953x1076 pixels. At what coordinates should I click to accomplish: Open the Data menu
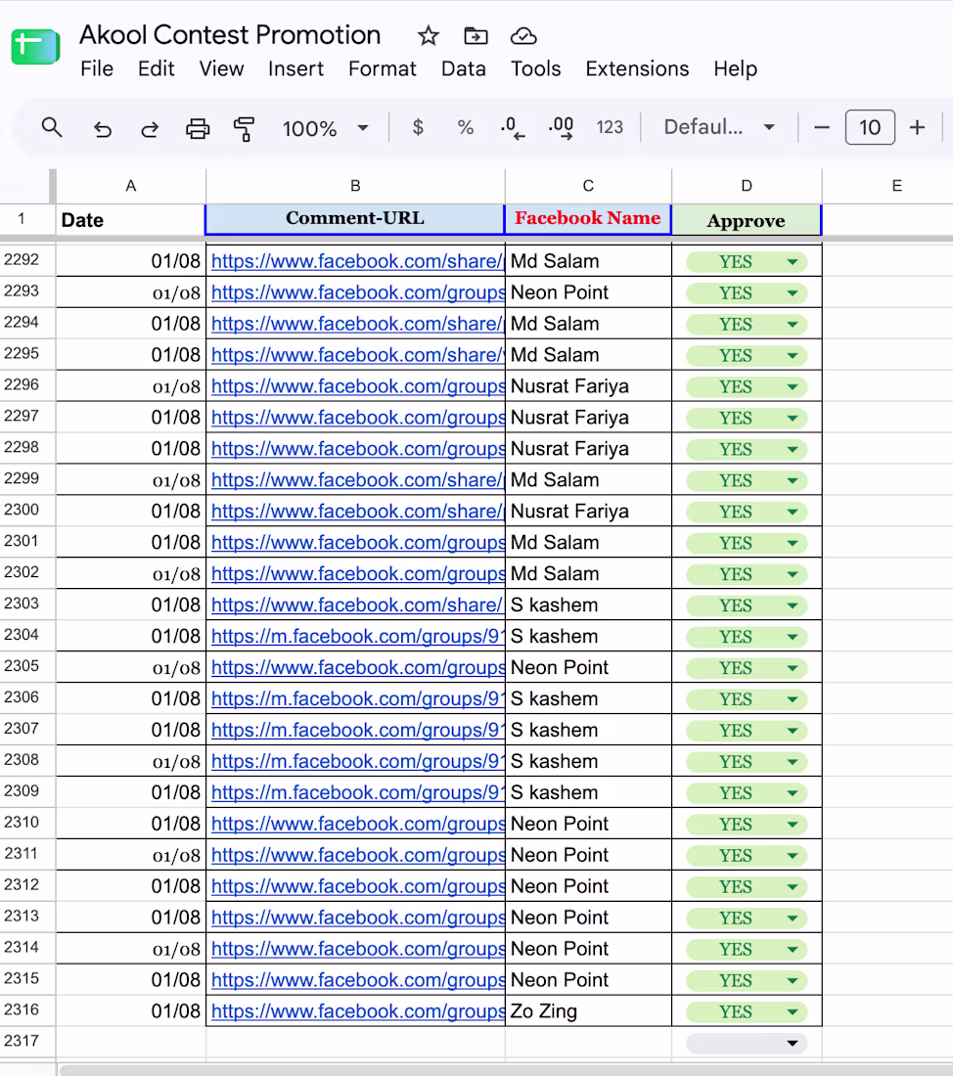[464, 68]
